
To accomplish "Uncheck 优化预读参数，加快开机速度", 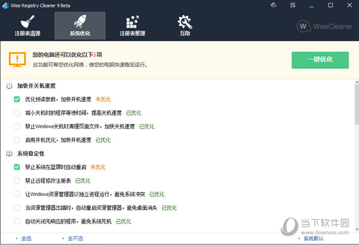I will coord(17,99).
